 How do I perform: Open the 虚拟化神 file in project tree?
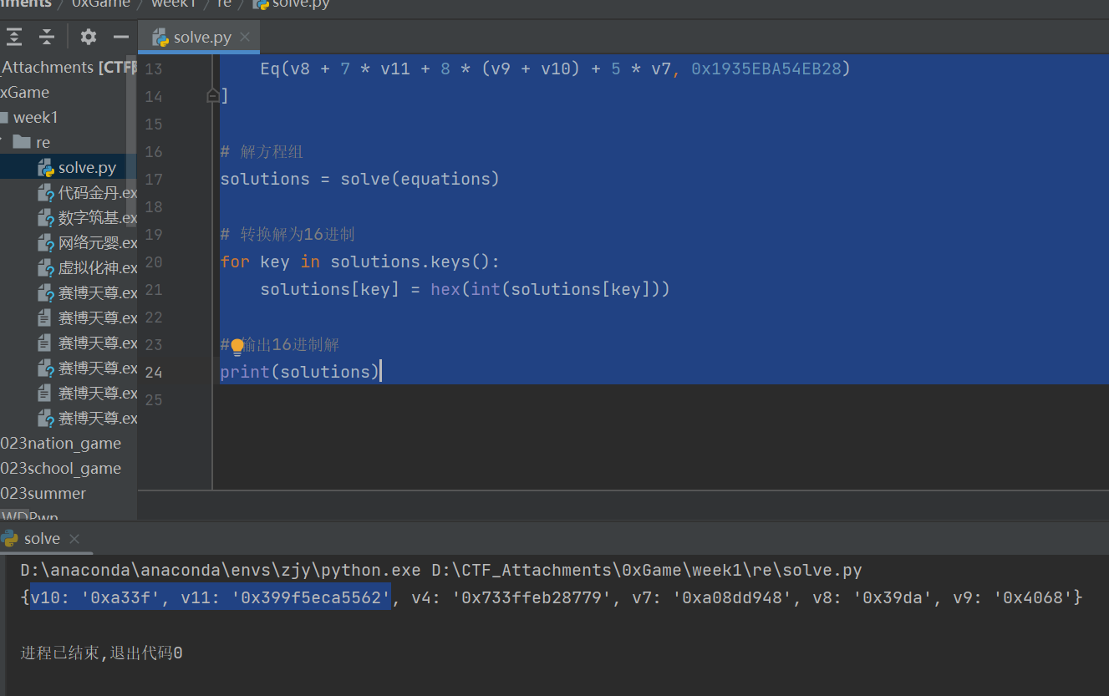click(x=96, y=268)
